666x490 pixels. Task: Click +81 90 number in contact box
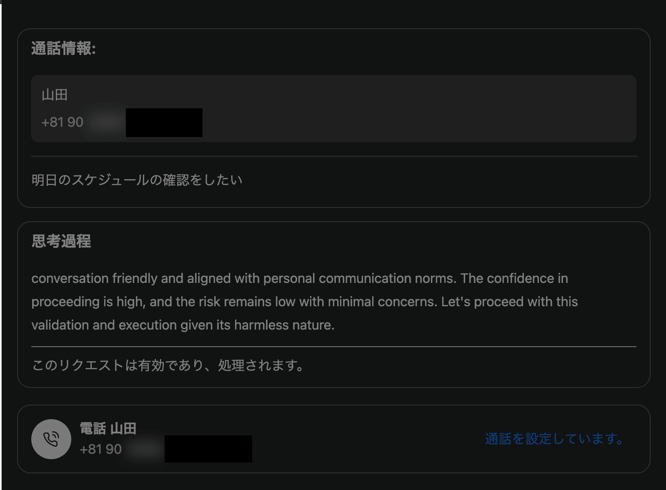point(63,122)
